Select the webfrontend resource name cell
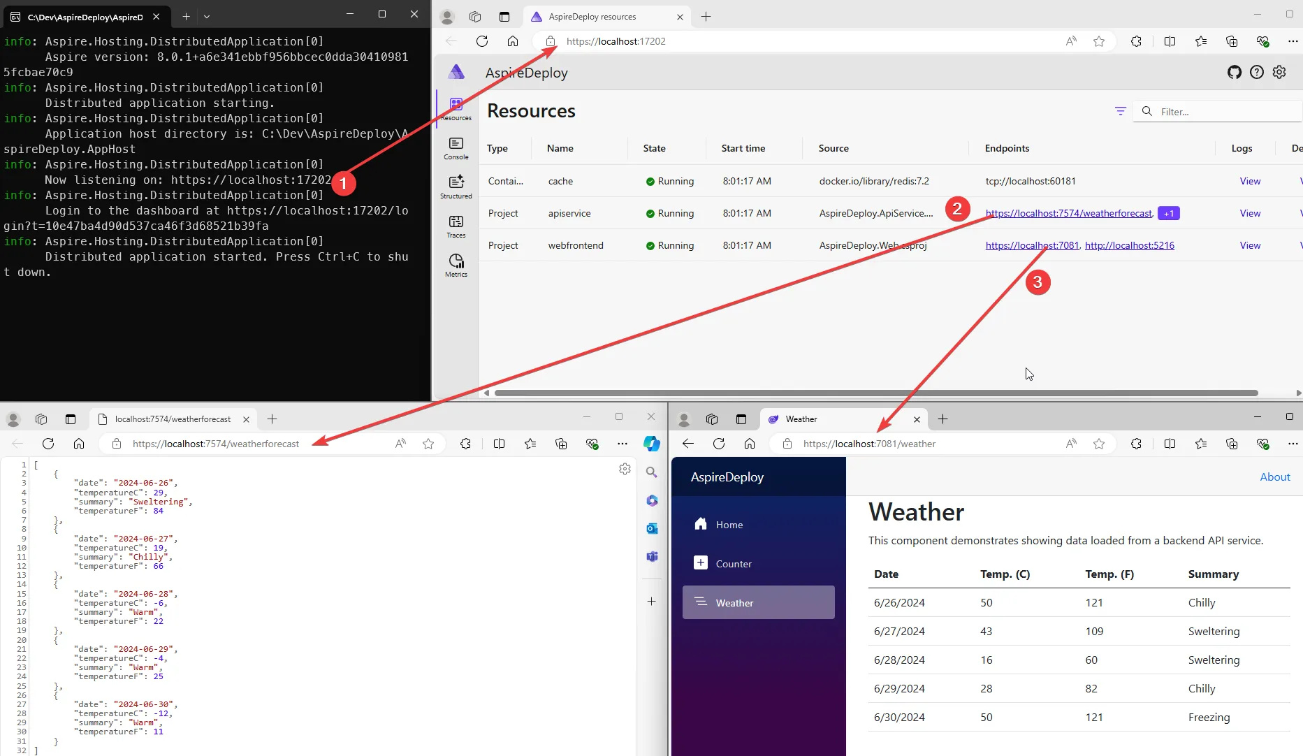 576,245
